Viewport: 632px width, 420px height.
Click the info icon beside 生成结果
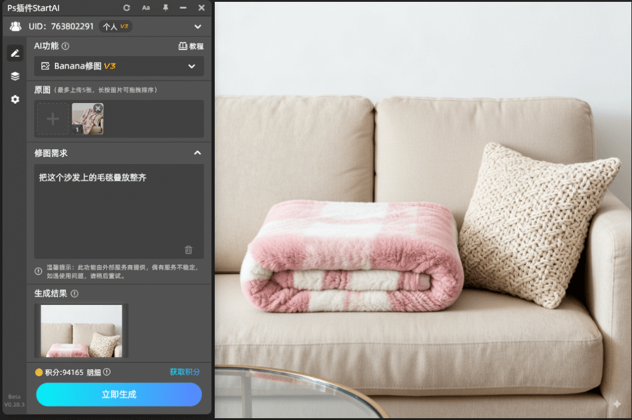click(x=75, y=294)
